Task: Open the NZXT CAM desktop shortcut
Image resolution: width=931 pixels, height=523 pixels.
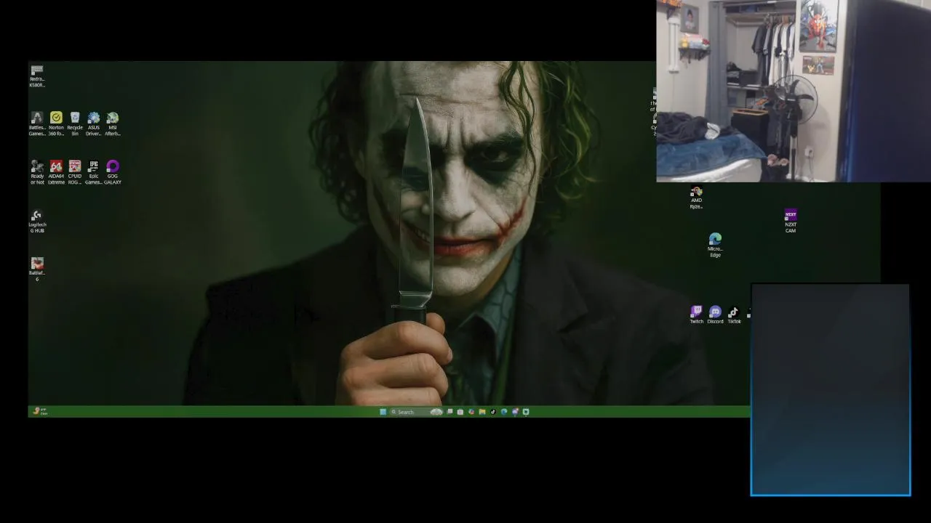Action: (x=791, y=222)
